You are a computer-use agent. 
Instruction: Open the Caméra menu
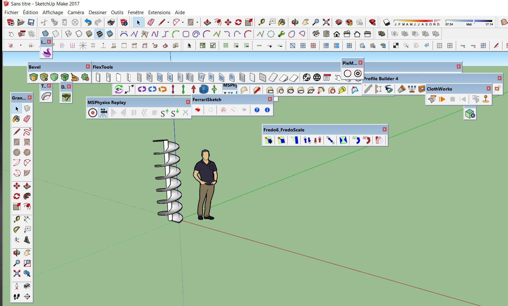click(x=76, y=13)
